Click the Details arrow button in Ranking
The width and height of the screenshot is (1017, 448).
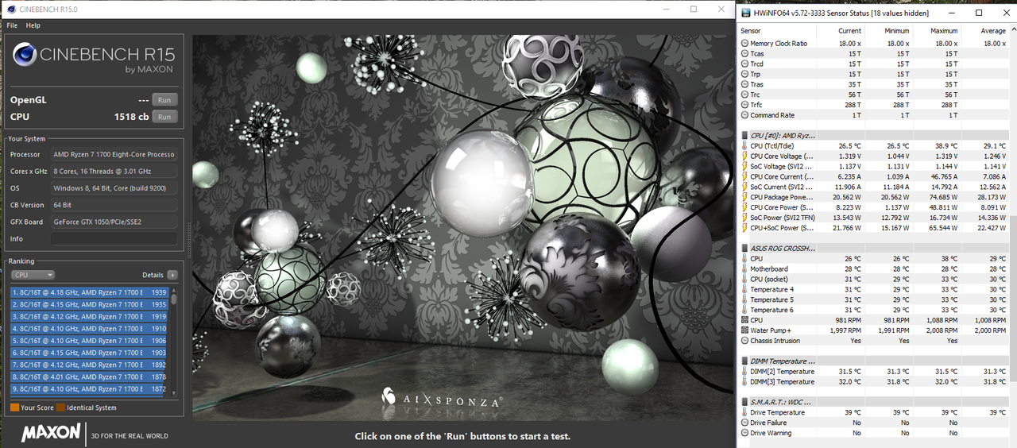click(172, 275)
